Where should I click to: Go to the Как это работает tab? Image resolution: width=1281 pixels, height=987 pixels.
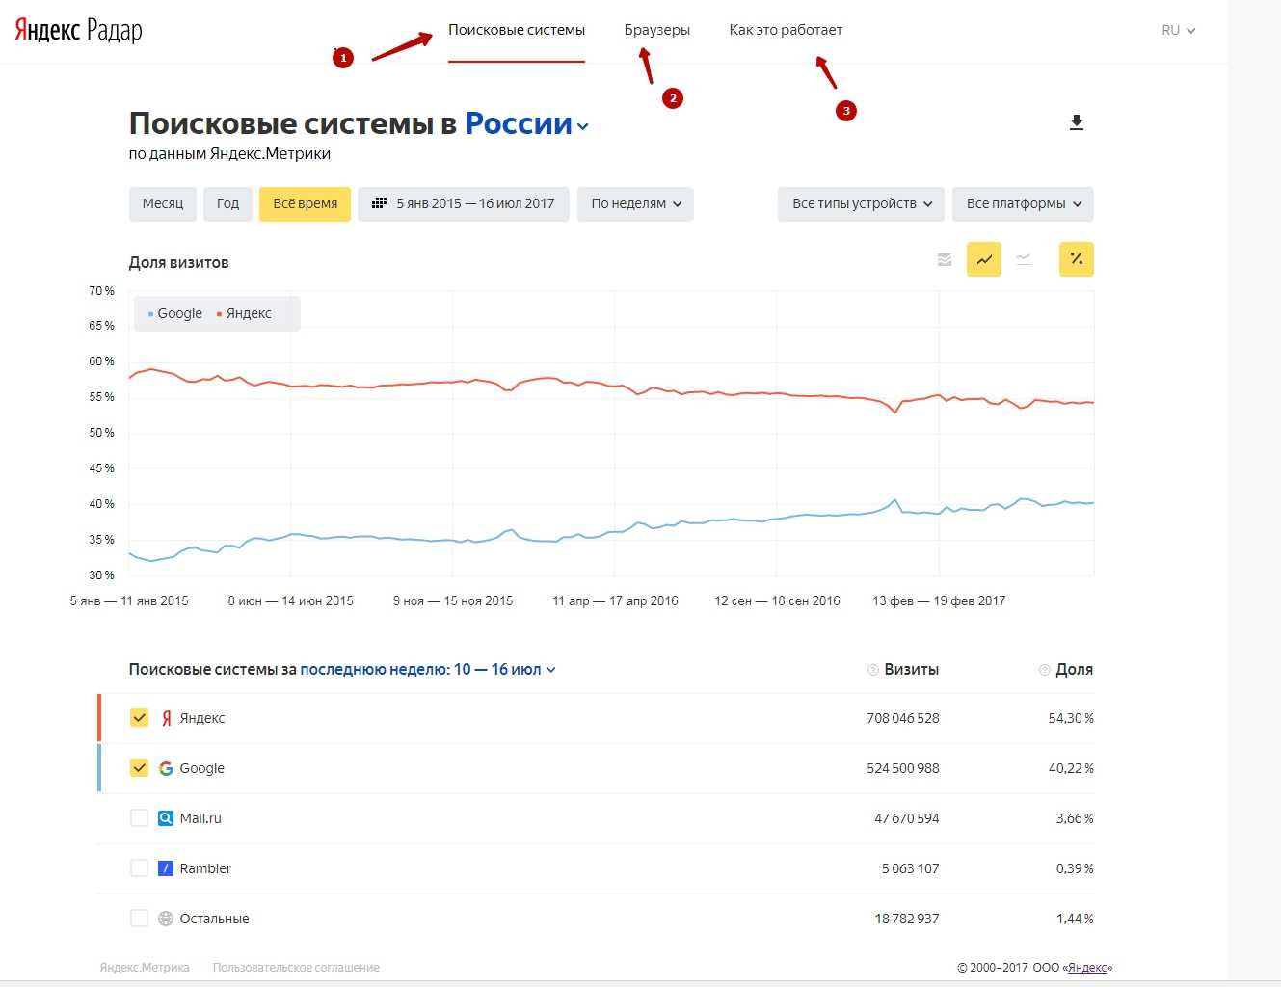tap(786, 30)
